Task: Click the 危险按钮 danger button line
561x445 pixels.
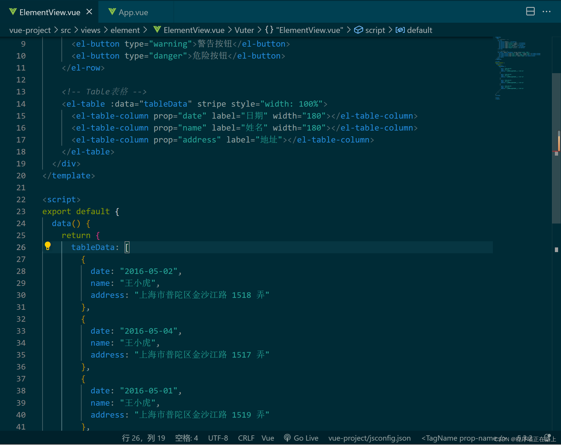Action: [178, 56]
